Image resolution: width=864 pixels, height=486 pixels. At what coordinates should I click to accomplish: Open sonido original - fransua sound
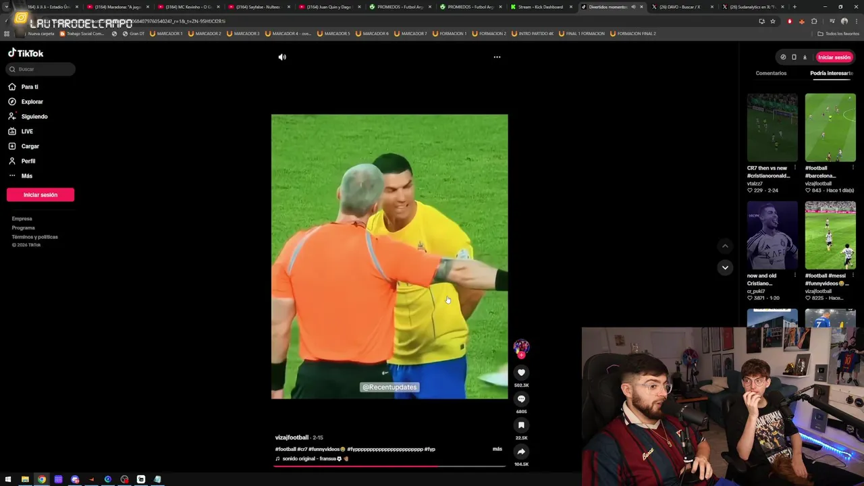tap(312, 458)
